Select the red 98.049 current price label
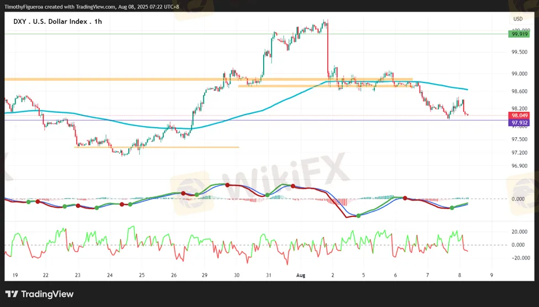 (x=519, y=116)
